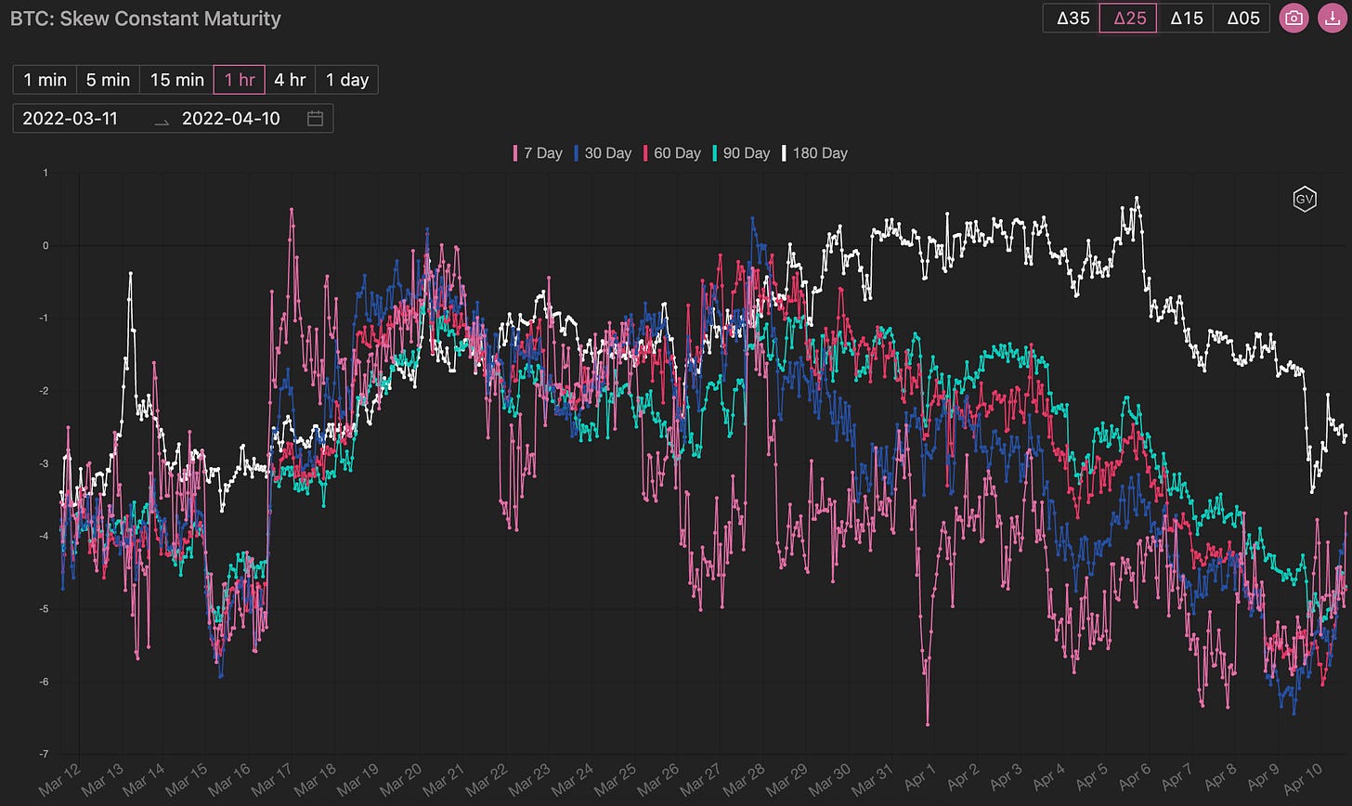
Task: Edit the start date 2022-03-11 field
Action: (x=71, y=118)
